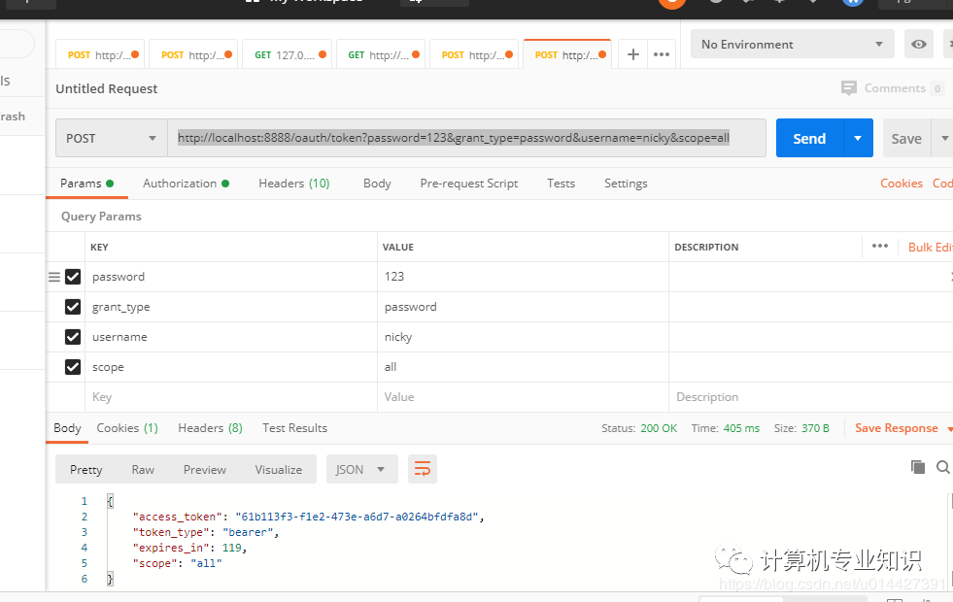This screenshot has width=953, height=602.
Task: Click the blue Send button
Action: point(809,139)
